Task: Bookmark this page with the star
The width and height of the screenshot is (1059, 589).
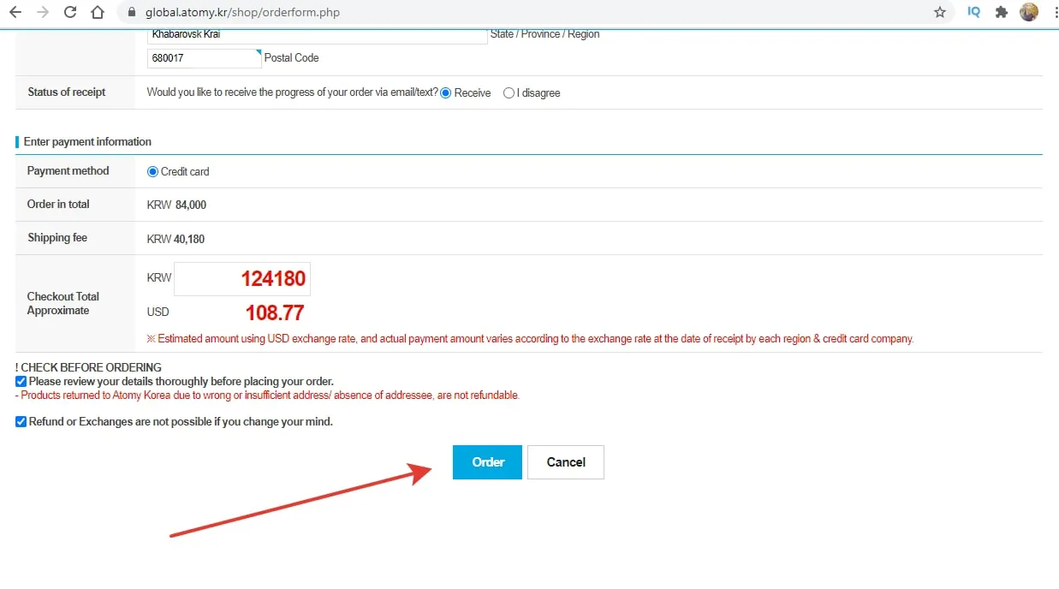Action: point(940,13)
